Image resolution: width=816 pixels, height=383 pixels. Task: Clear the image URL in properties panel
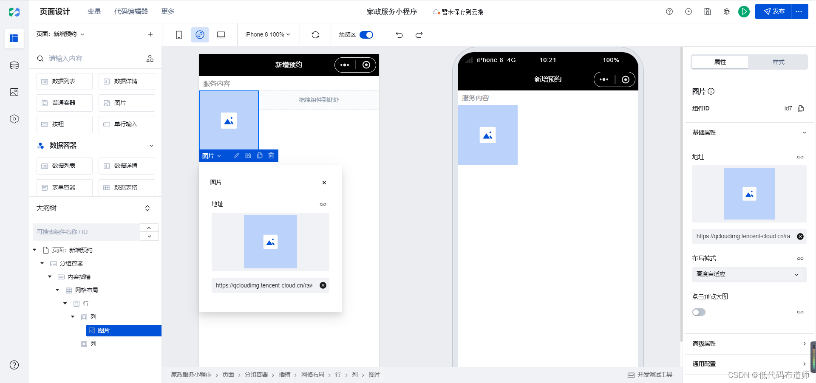800,237
